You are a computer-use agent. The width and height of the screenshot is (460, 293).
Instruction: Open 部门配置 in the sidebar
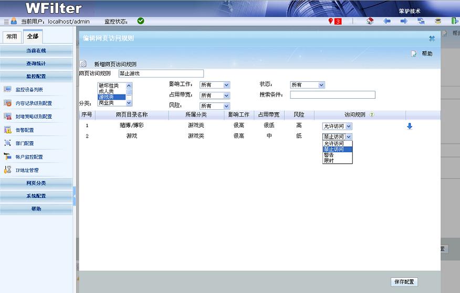[25, 143]
